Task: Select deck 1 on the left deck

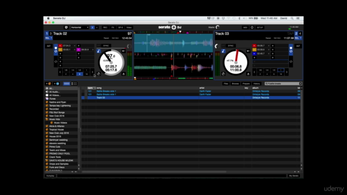Action: click(x=47, y=34)
